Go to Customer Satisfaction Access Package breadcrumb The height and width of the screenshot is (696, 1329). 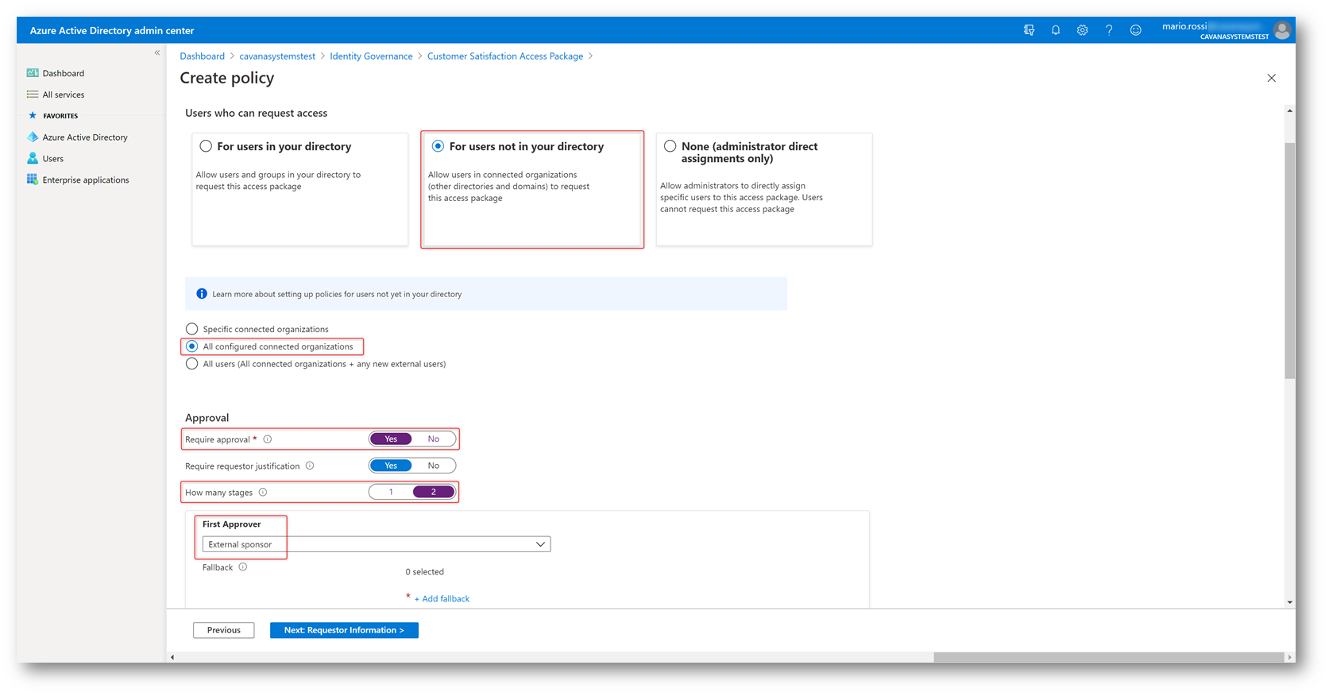tap(505, 56)
